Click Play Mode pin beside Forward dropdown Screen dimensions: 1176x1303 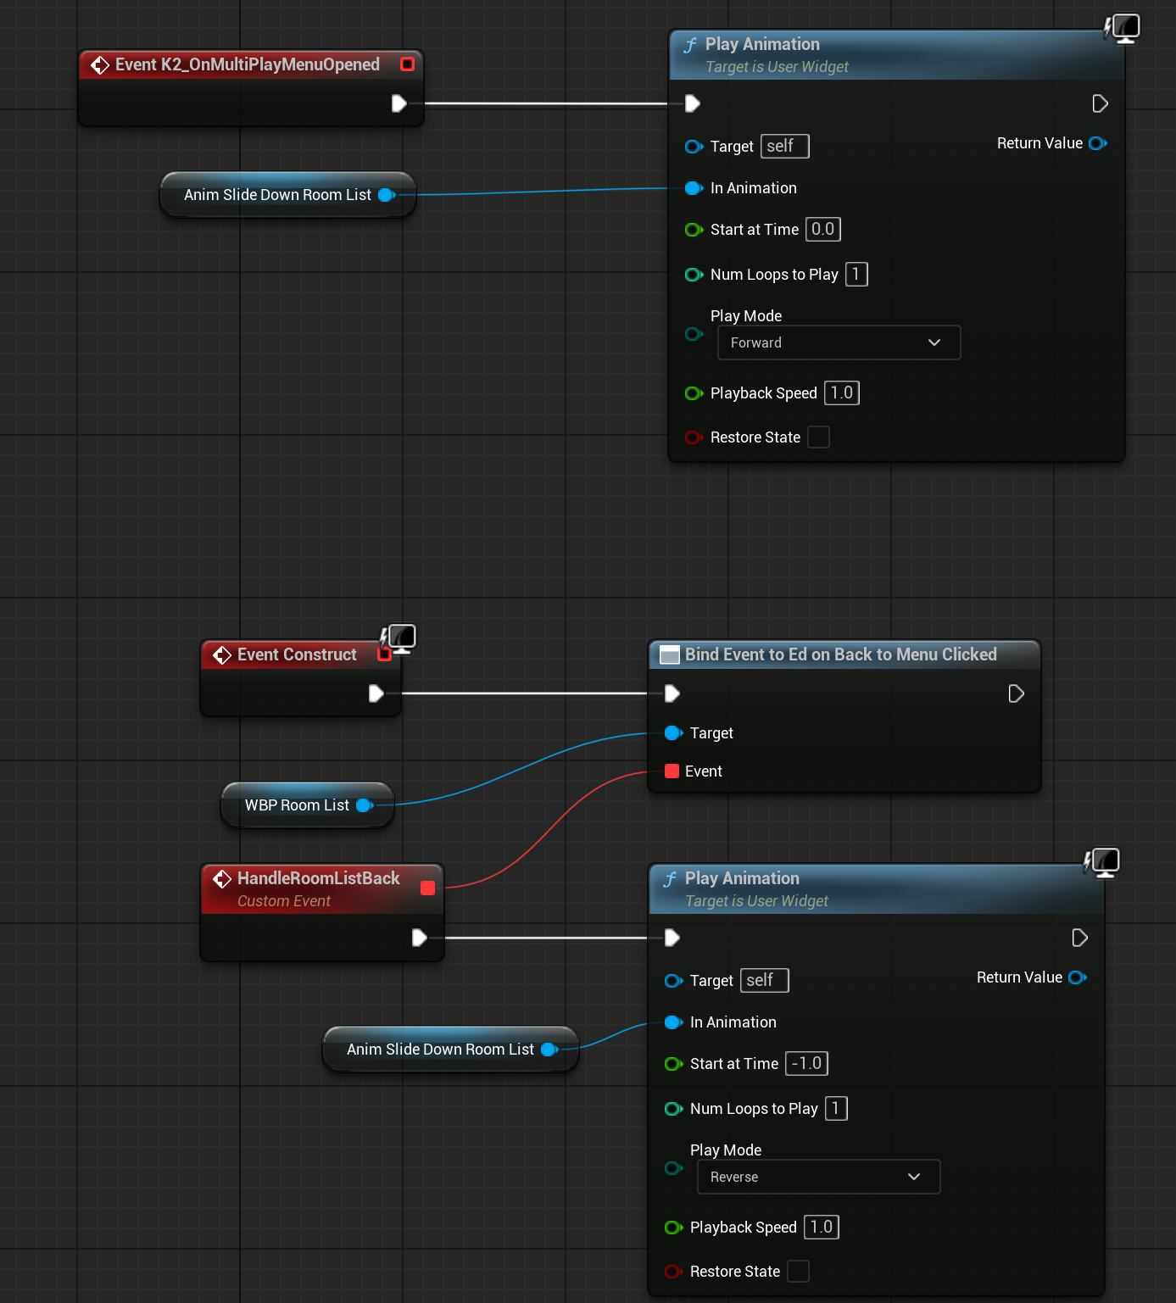pyautogui.click(x=694, y=334)
